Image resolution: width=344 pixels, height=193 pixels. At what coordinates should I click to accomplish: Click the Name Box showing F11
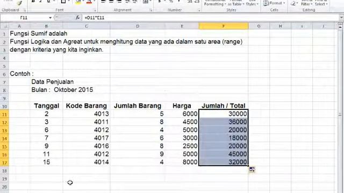click(x=24, y=18)
